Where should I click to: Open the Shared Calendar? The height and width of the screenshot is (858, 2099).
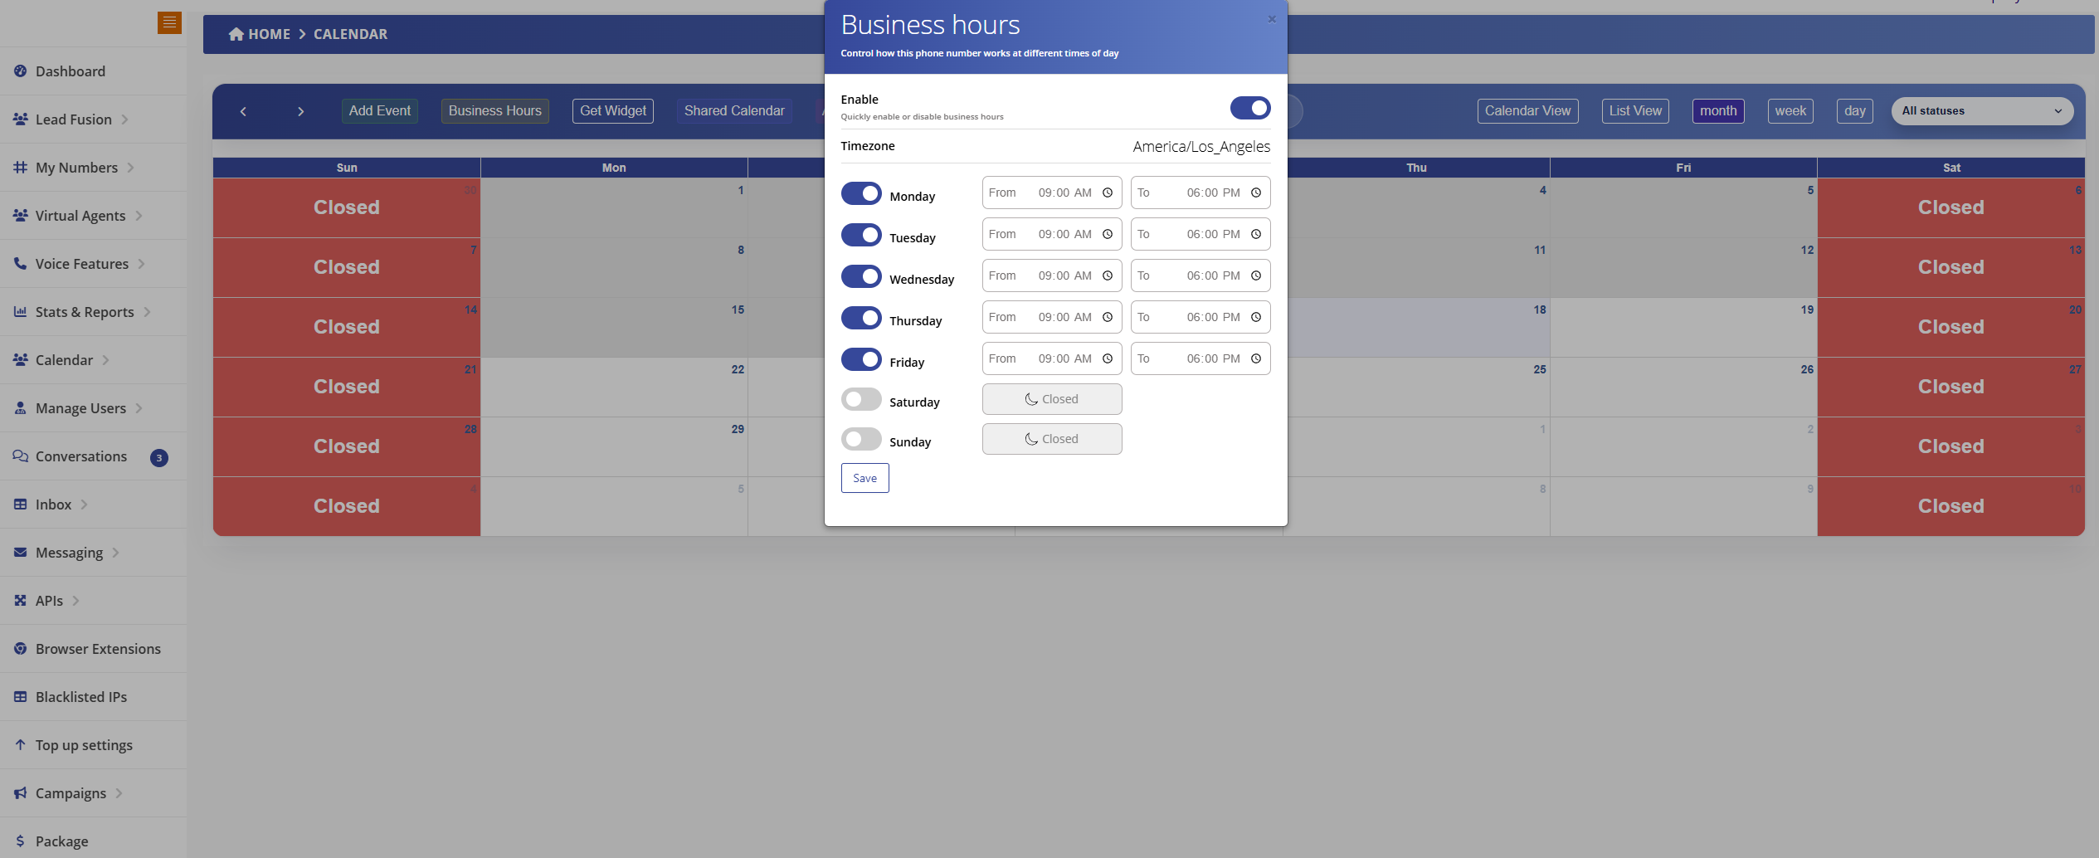(x=734, y=110)
